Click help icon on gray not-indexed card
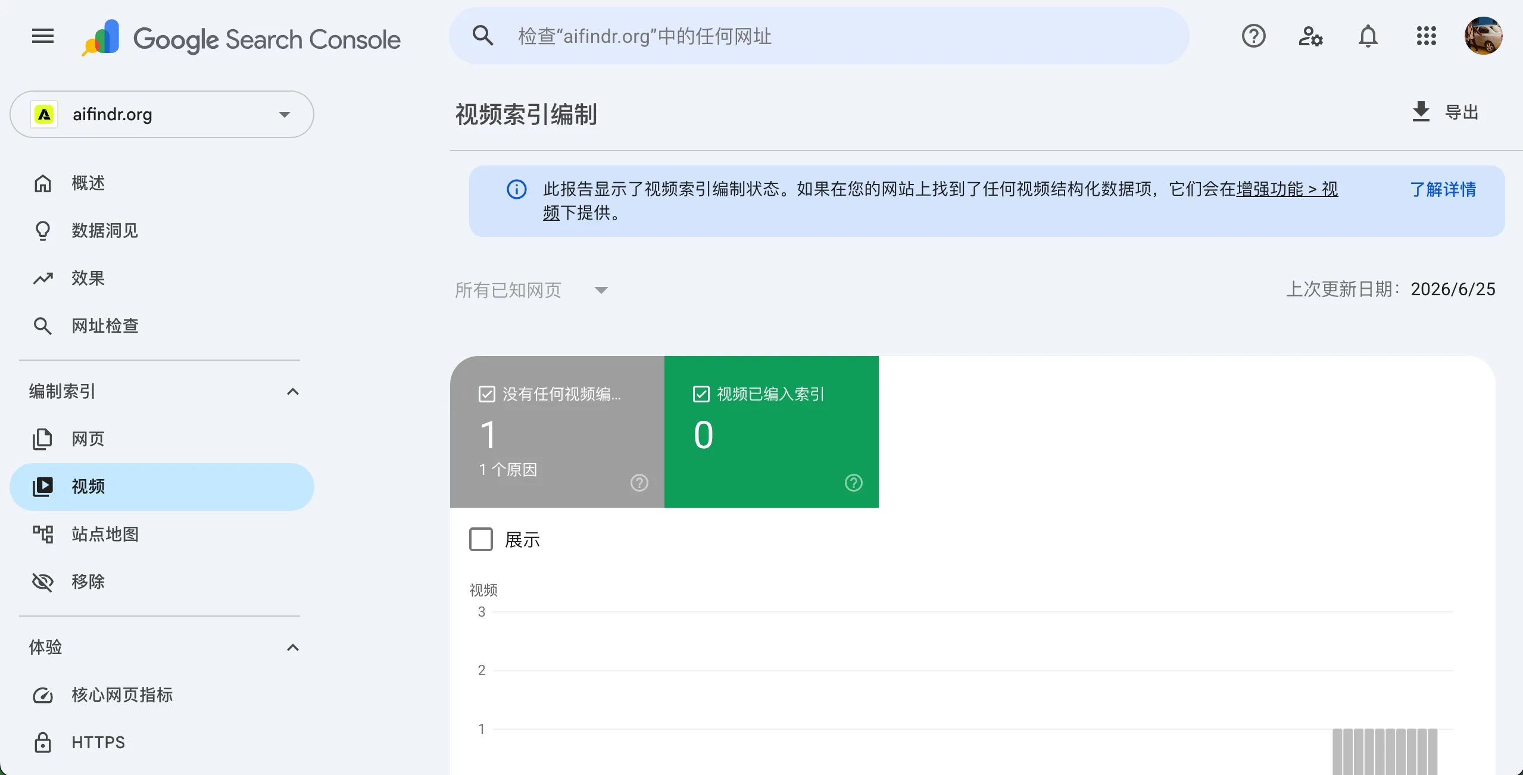Screen dimensions: 1523x775 (x=639, y=482)
